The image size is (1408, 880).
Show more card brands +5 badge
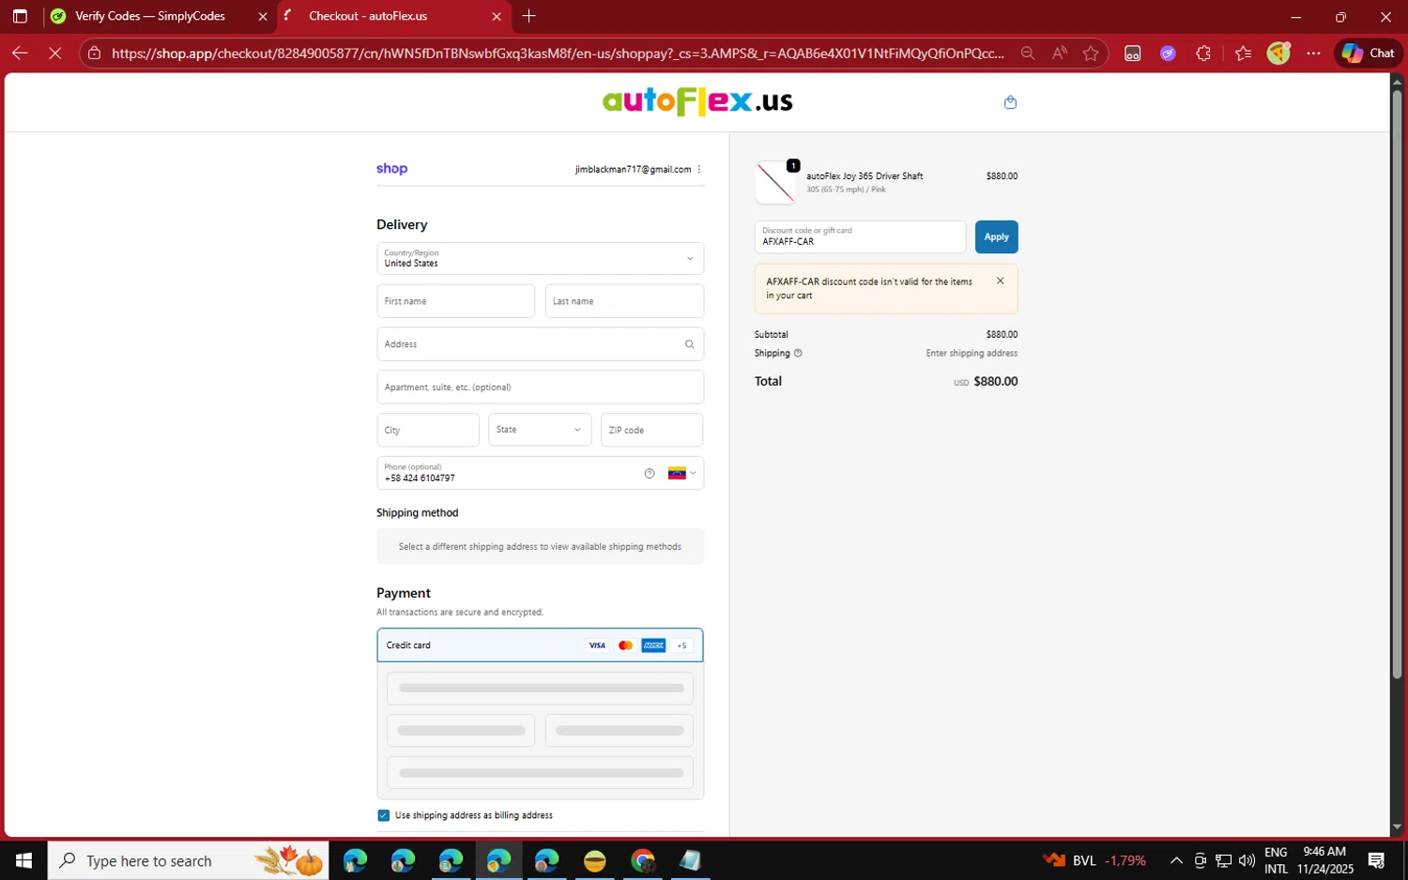tap(682, 645)
